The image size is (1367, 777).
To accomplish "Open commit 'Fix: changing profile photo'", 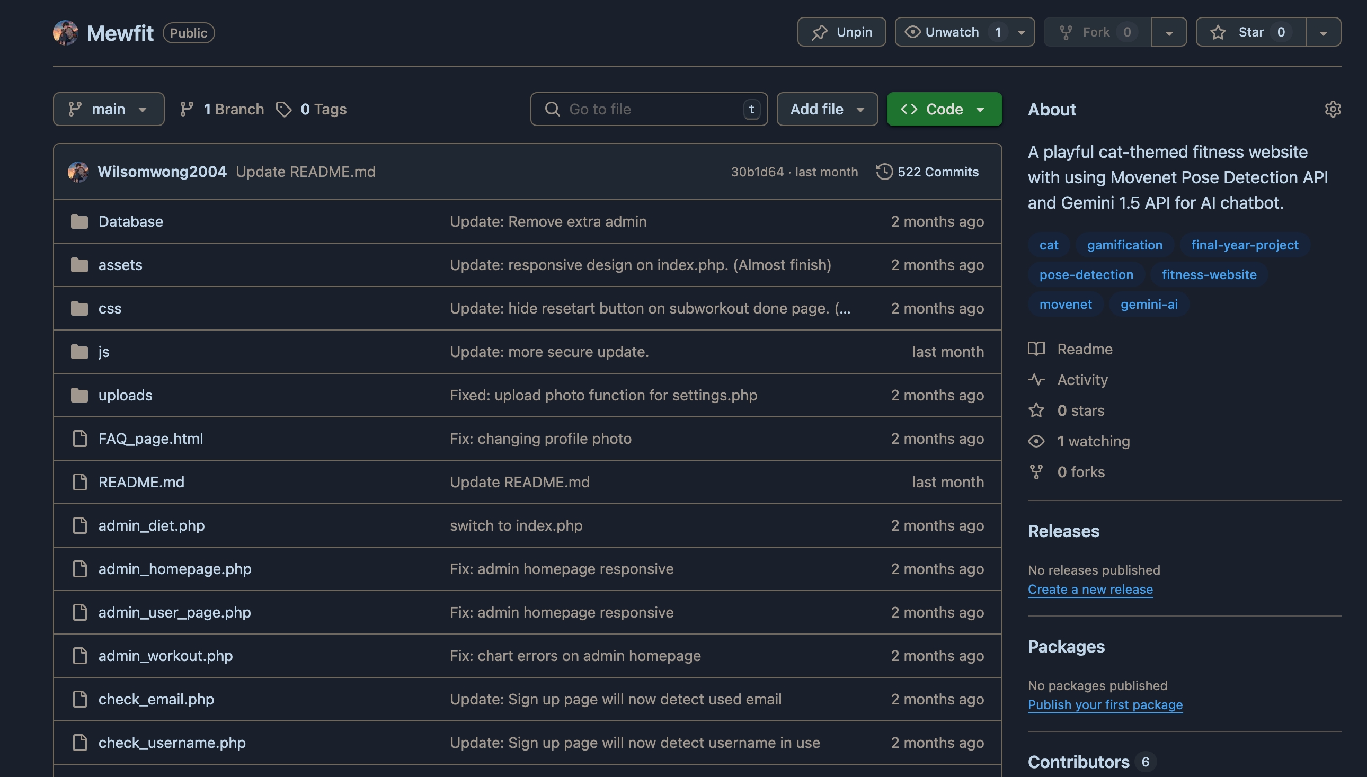I will coord(540,439).
